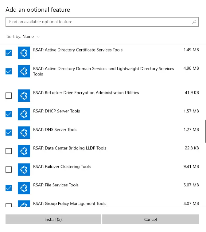Select RSAT: File Services Tools label
Viewport: 206px width, 232px height.
(56, 185)
